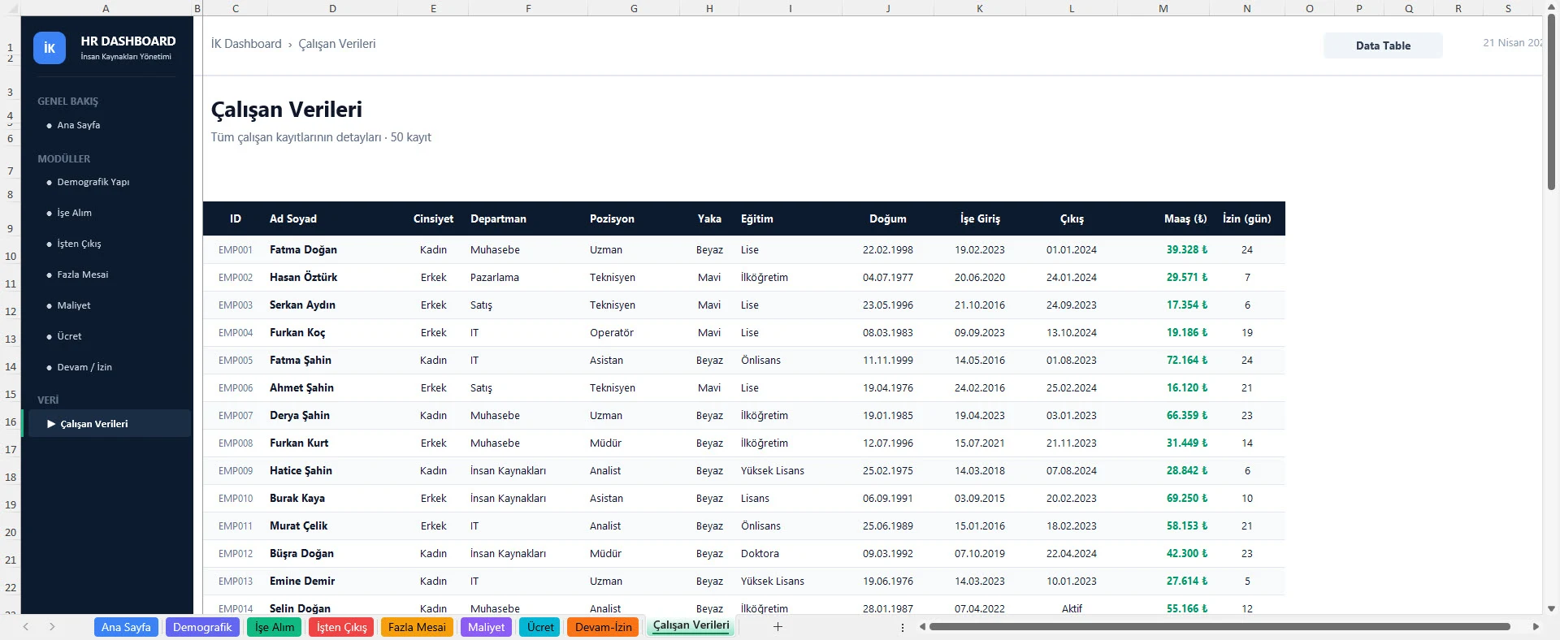1560x640 pixels.
Task: Go to the Maliyet sheet tab
Action: pos(486,627)
